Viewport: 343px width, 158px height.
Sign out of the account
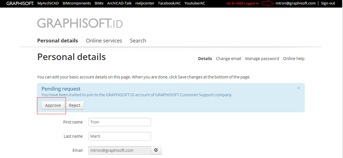pyautogui.click(x=328, y=3)
